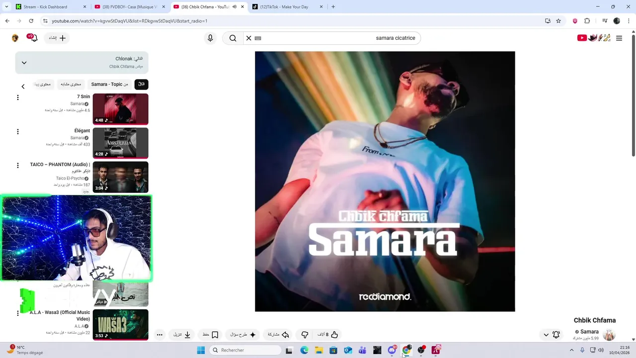Switch to the FVDBOY - Casa tab

pyautogui.click(x=129, y=7)
